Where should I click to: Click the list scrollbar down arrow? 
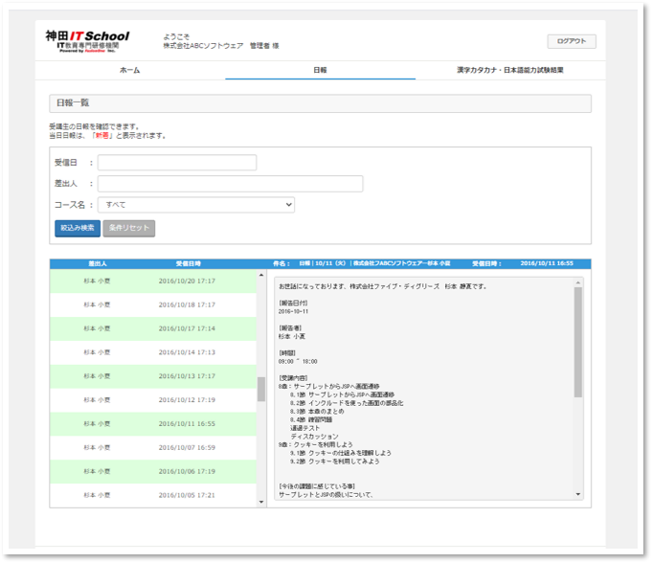[261, 501]
